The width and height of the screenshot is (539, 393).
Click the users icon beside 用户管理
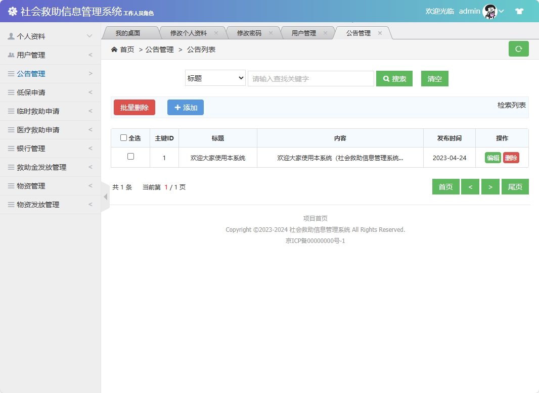click(x=12, y=55)
